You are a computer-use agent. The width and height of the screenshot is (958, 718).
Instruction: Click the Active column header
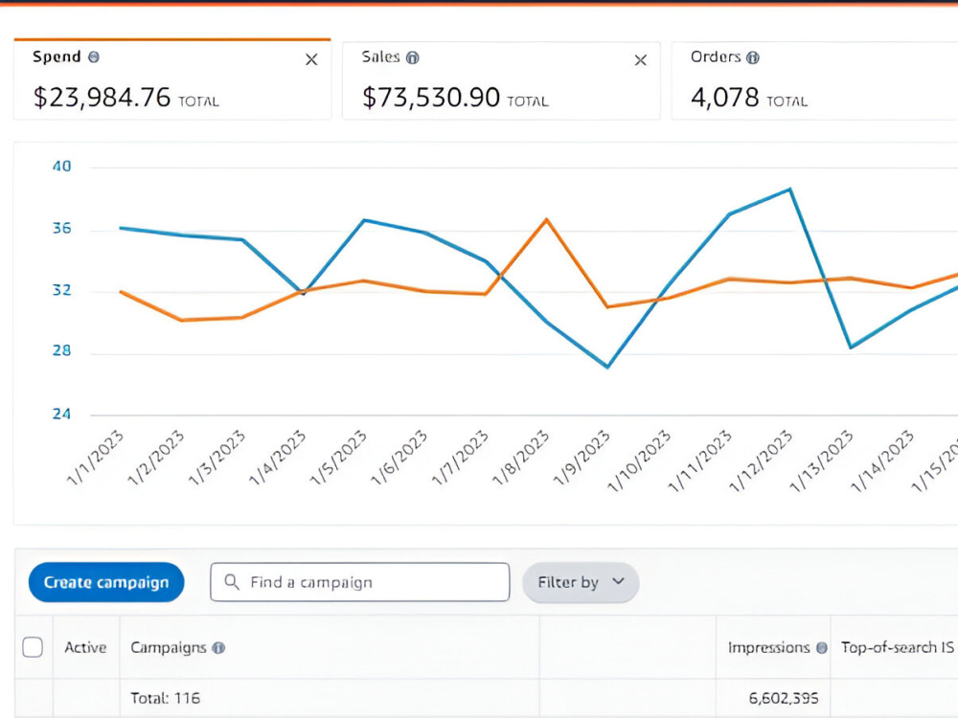point(85,647)
